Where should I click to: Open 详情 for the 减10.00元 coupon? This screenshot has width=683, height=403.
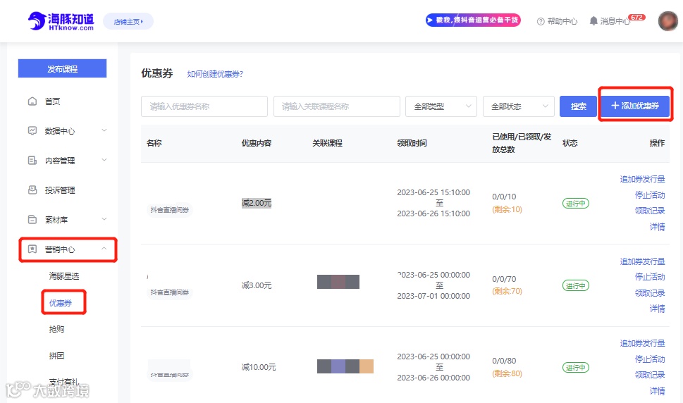(x=658, y=391)
